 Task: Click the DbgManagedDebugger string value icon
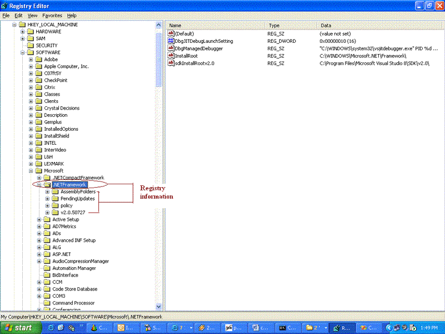[x=171, y=48]
